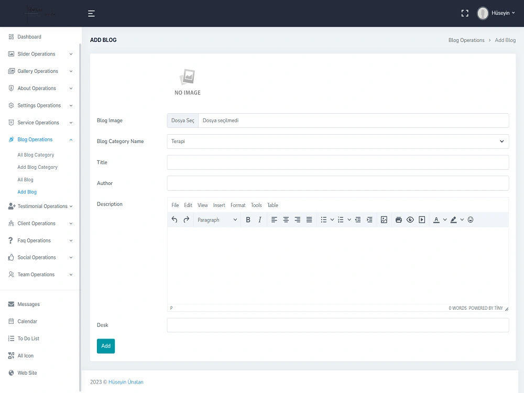Viewport: 524px width, 393px height.
Task: Open the Hüseyin user profile menu
Action: (496, 13)
